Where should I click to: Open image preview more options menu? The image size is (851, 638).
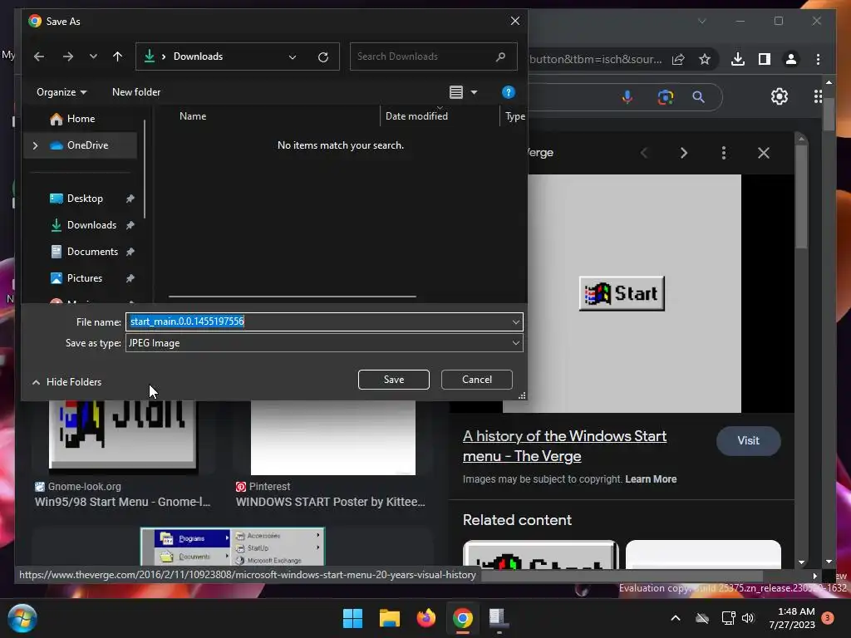pos(724,153)
